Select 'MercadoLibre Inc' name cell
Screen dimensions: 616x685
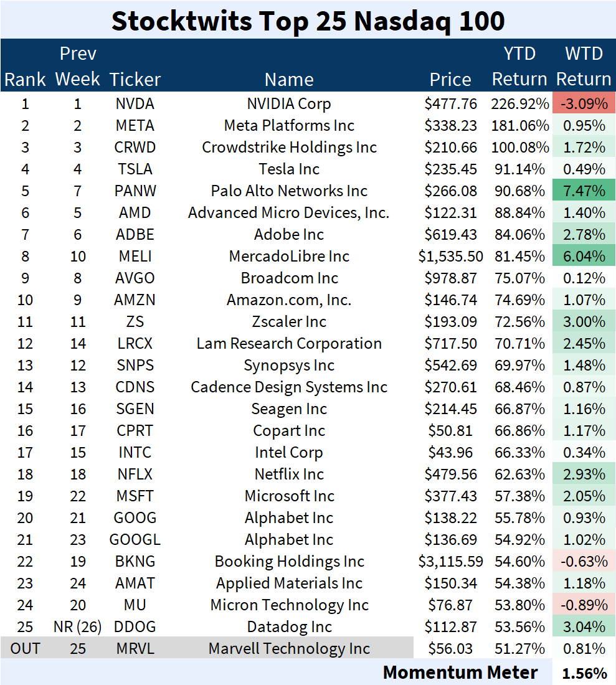(x=289, y=257)
